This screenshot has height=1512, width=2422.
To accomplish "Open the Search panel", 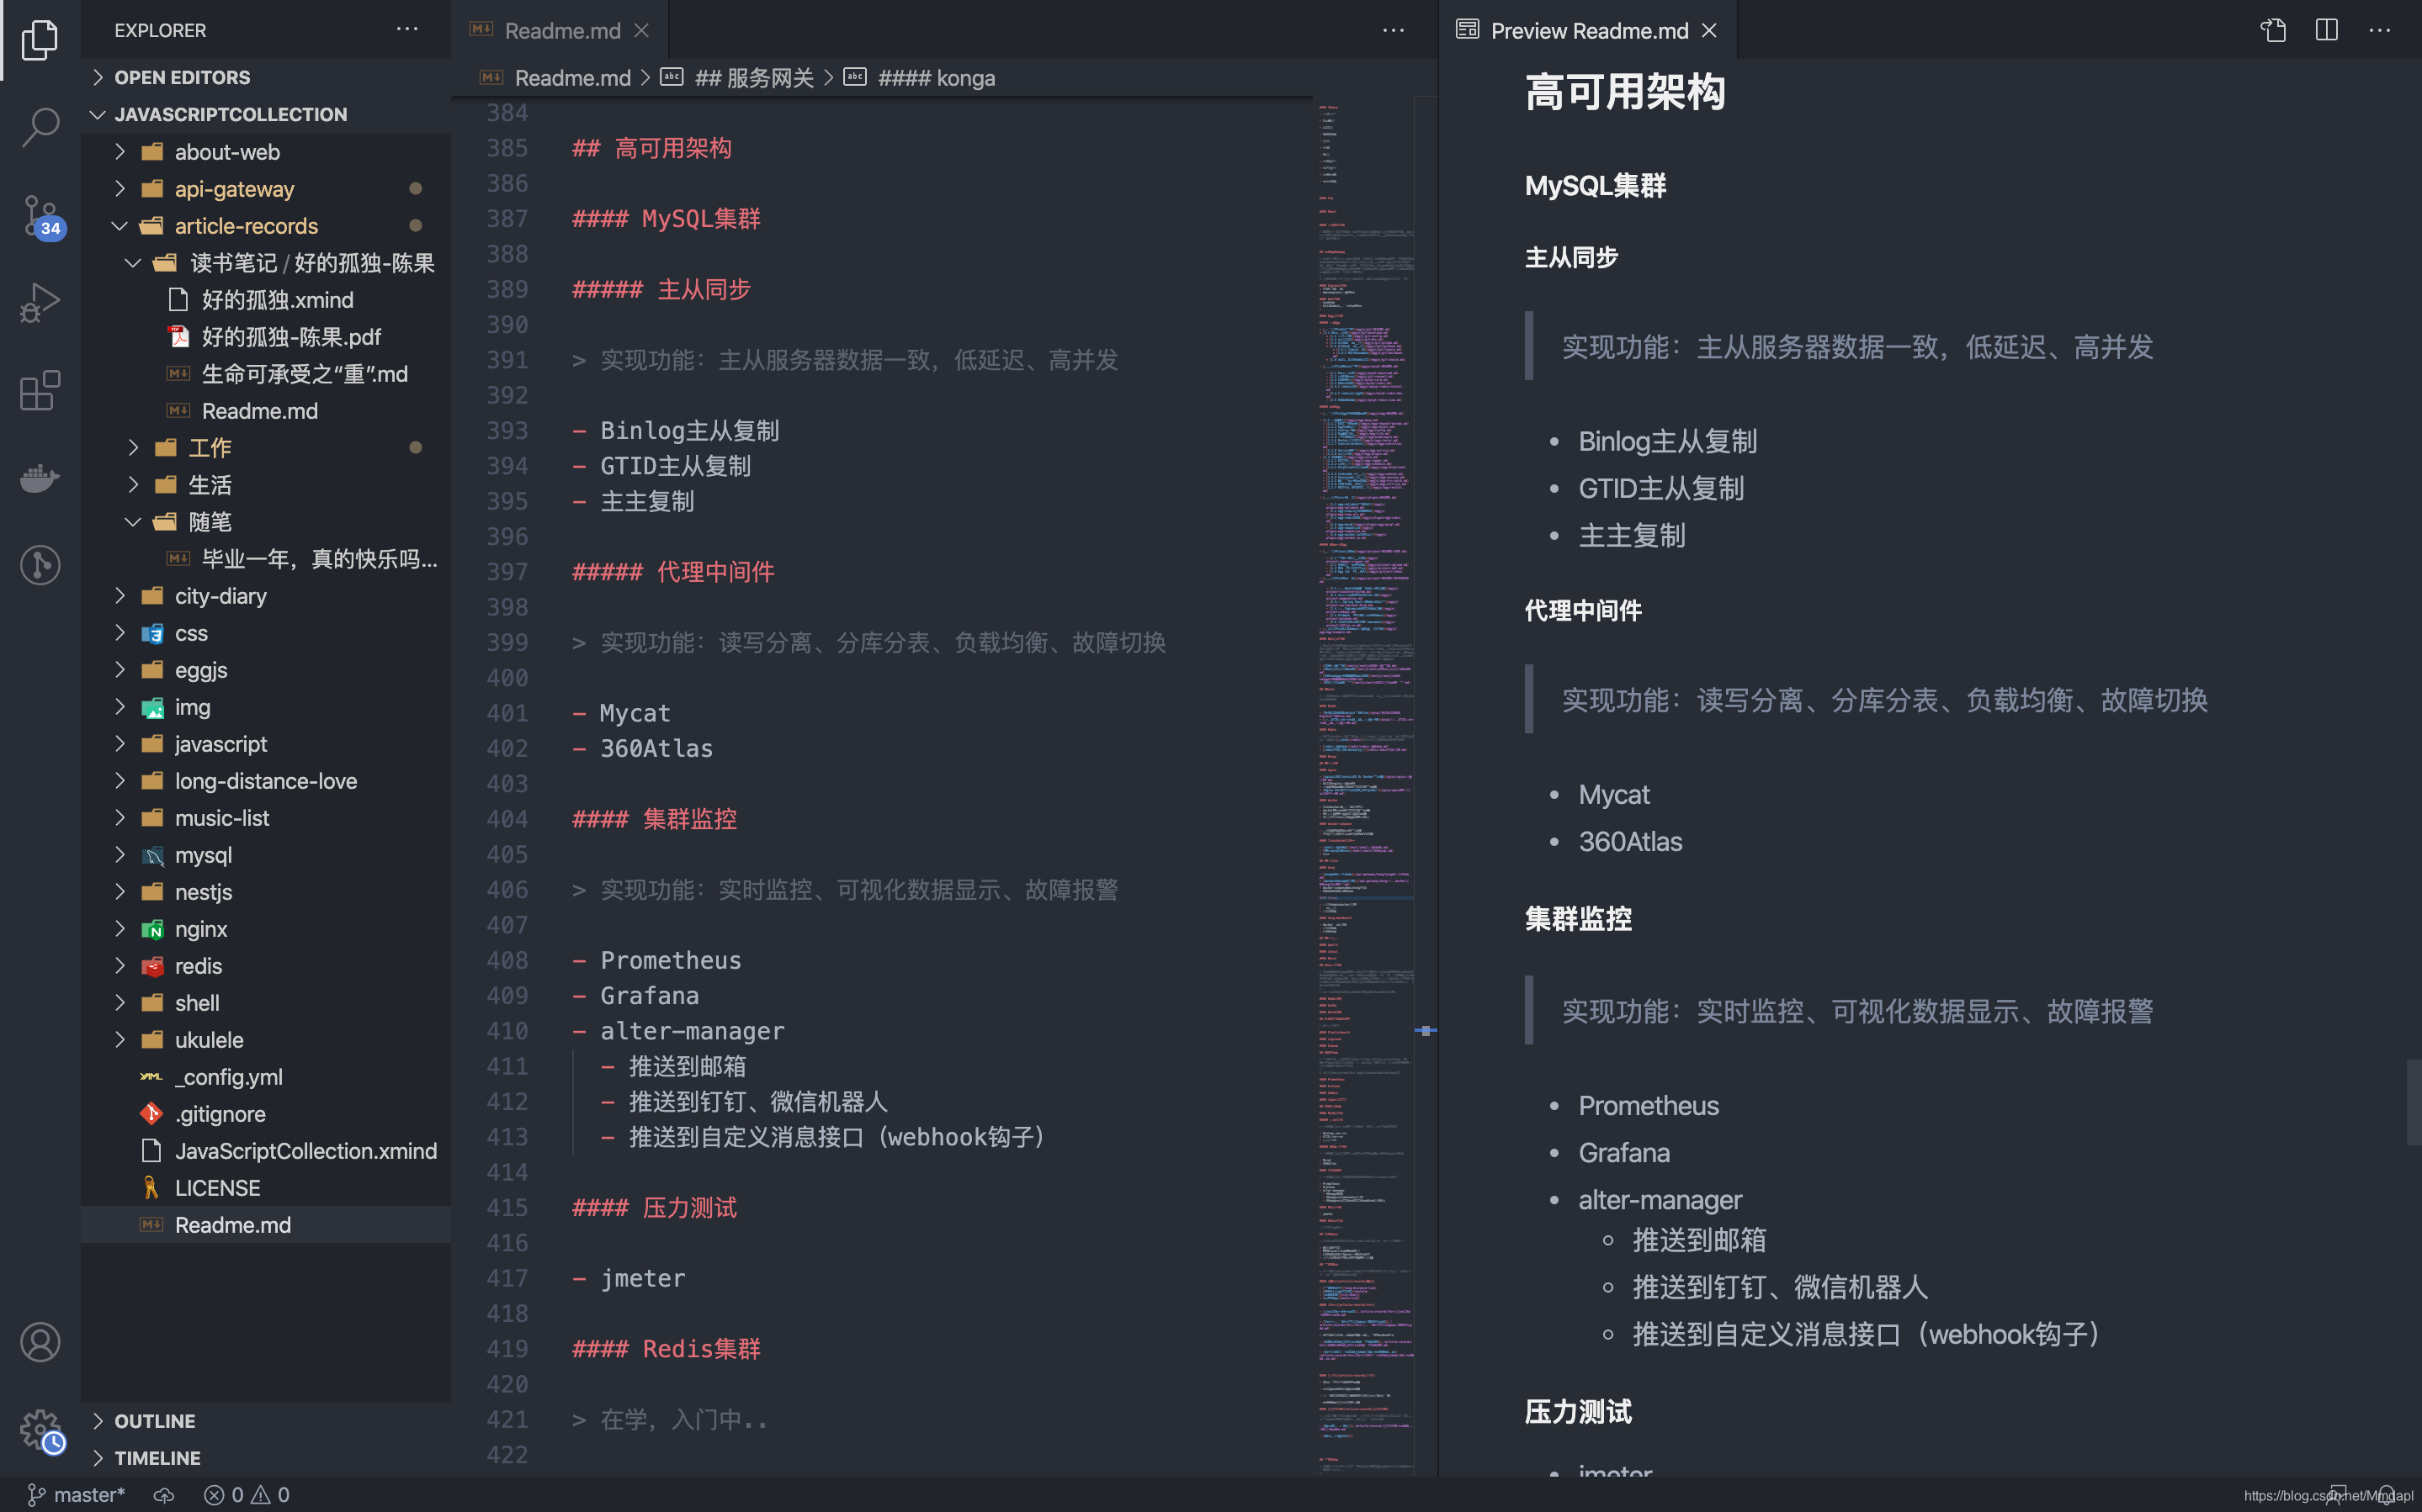I will pos(40,127).
